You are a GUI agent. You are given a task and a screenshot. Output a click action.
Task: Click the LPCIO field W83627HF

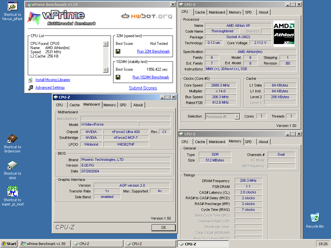pos(126,144)
